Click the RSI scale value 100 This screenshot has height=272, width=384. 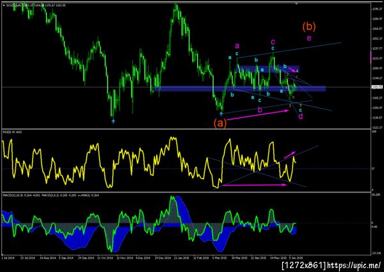pos(374,132)
